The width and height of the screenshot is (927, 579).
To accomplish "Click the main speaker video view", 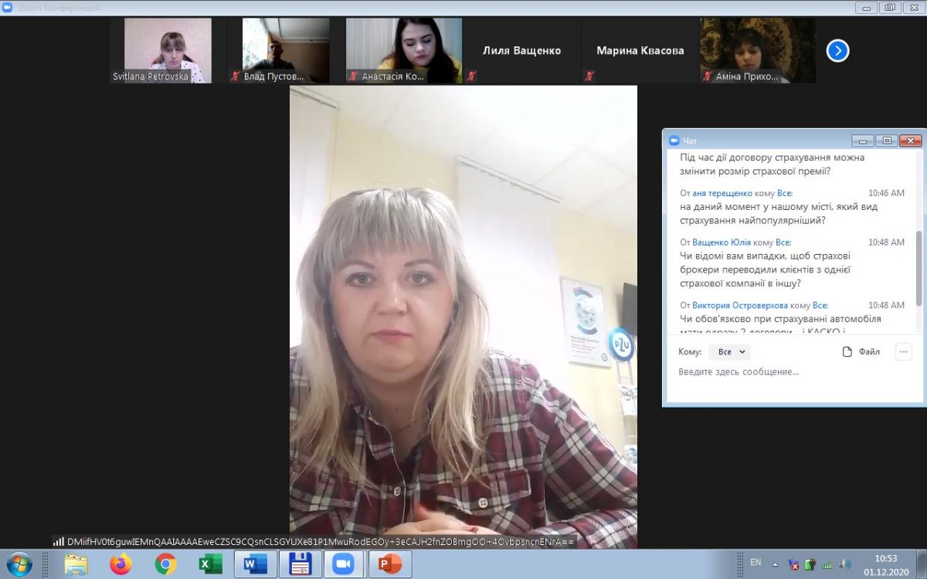I will point(463,317).
